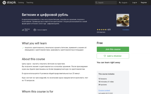This screenshot has width=151, height=94.
Task: Open the Course content link
Action: pos(104,90)
